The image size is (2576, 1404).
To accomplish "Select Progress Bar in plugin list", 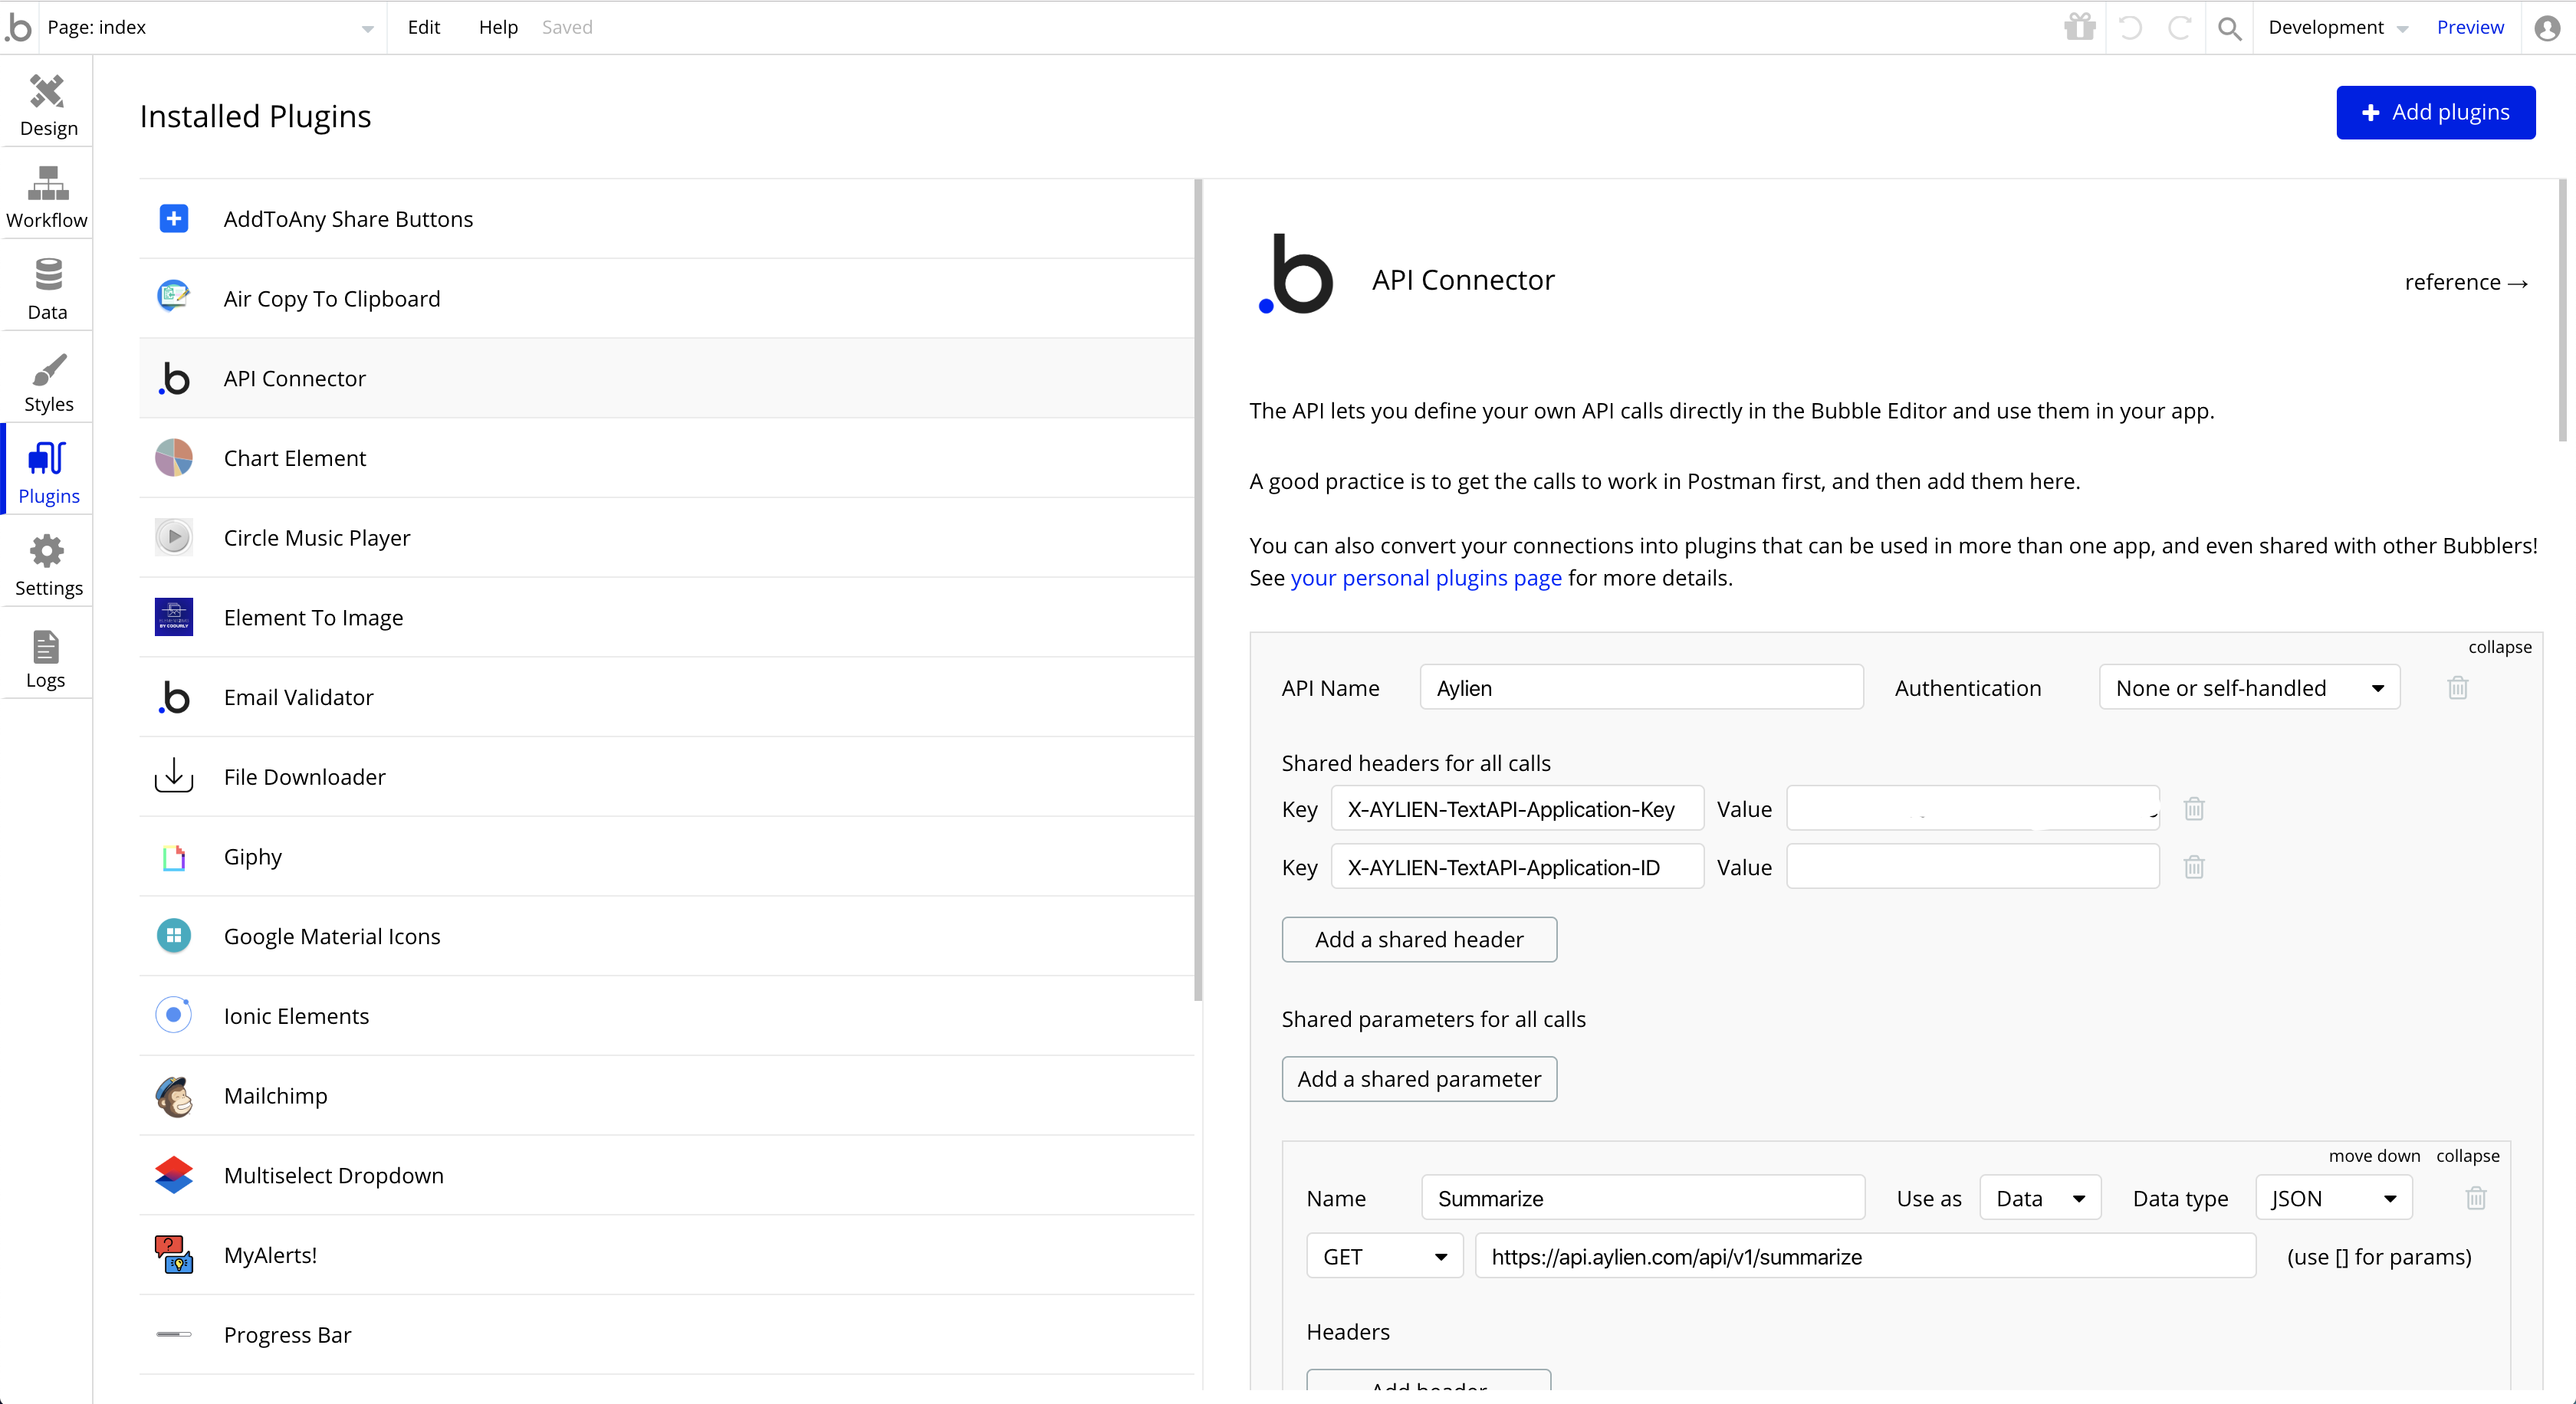I will [x=667, y=1334].
